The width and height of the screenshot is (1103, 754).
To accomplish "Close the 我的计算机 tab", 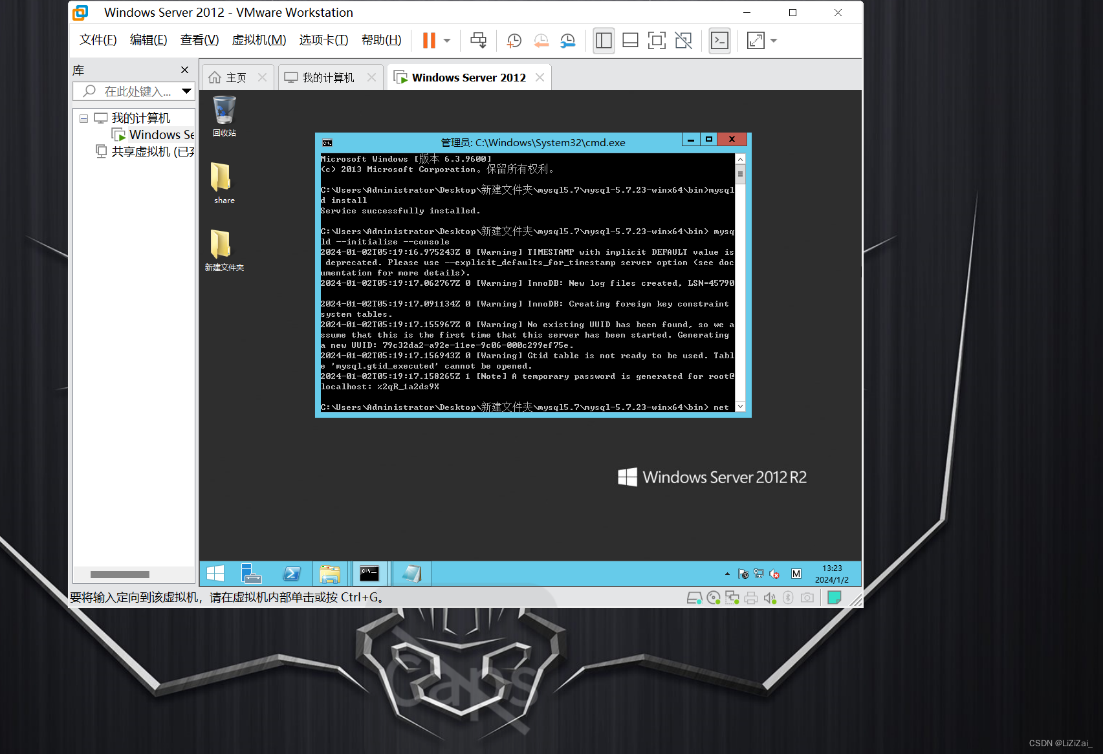I will [371, 78].
